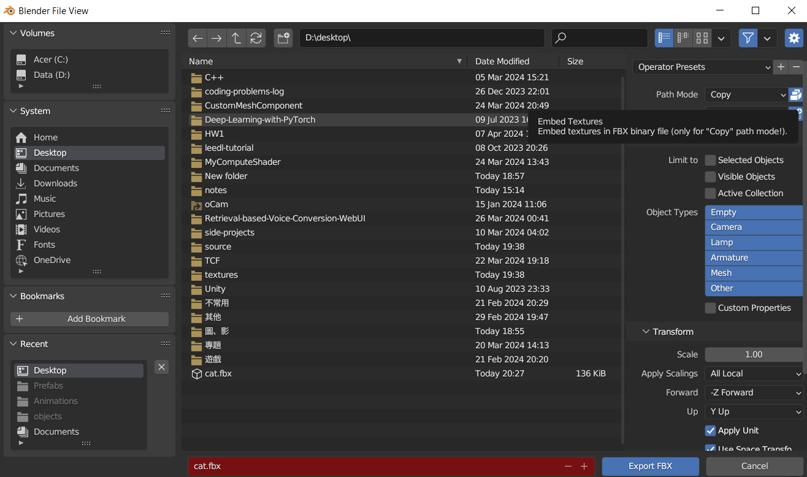Toggle Empty object type

tap(754, 212)
